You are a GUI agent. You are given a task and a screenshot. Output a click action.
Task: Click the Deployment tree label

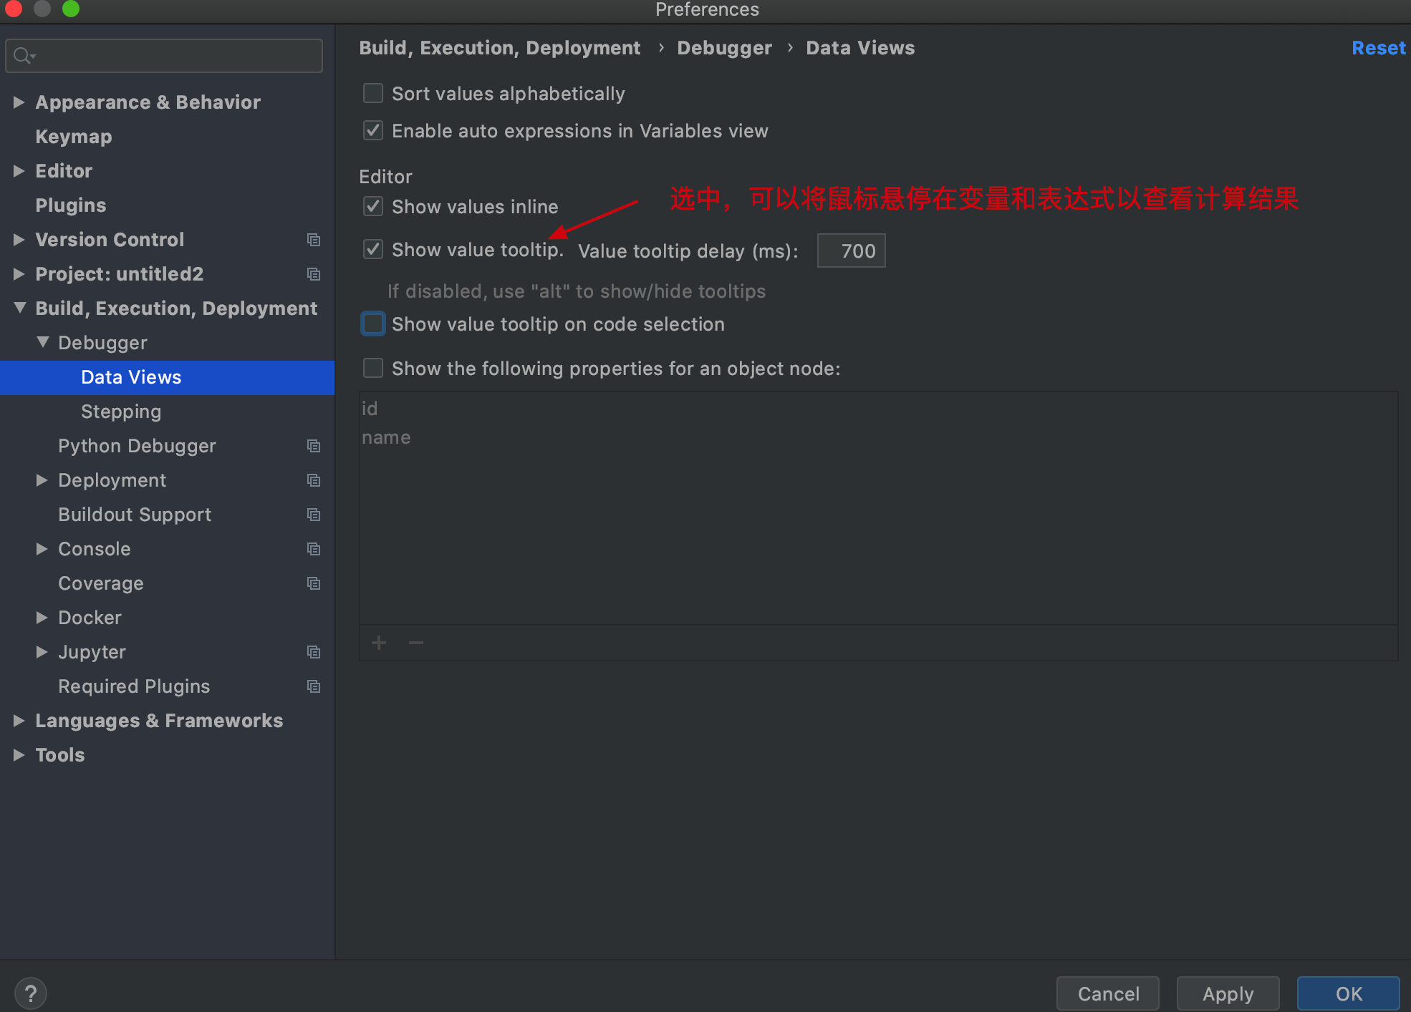tap(112, 480)
